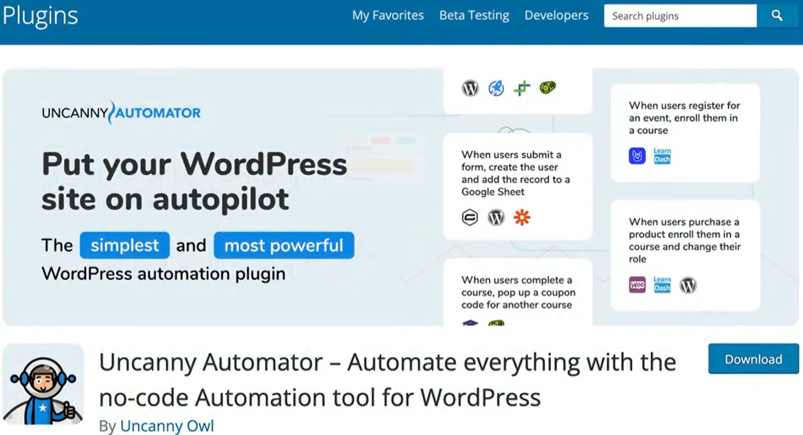The width and height of the screenshot is (803, 435).
Task: Open the Uncanny Owl author link
Action: (x=167, y=426)
